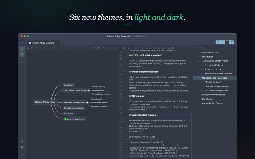Fold the "It's politically impossible" heading in editor
255x159 pixels.
tap(124, 55)
